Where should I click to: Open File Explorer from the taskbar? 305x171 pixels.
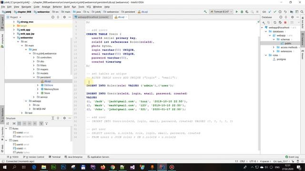(x=43, y=167)
